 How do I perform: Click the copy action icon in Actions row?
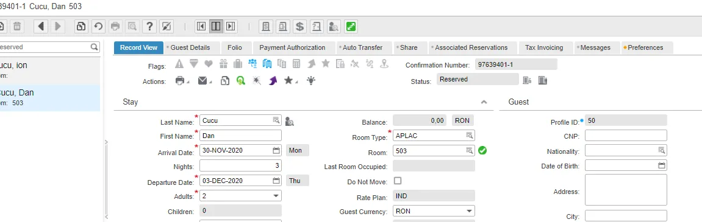(225, 81)
